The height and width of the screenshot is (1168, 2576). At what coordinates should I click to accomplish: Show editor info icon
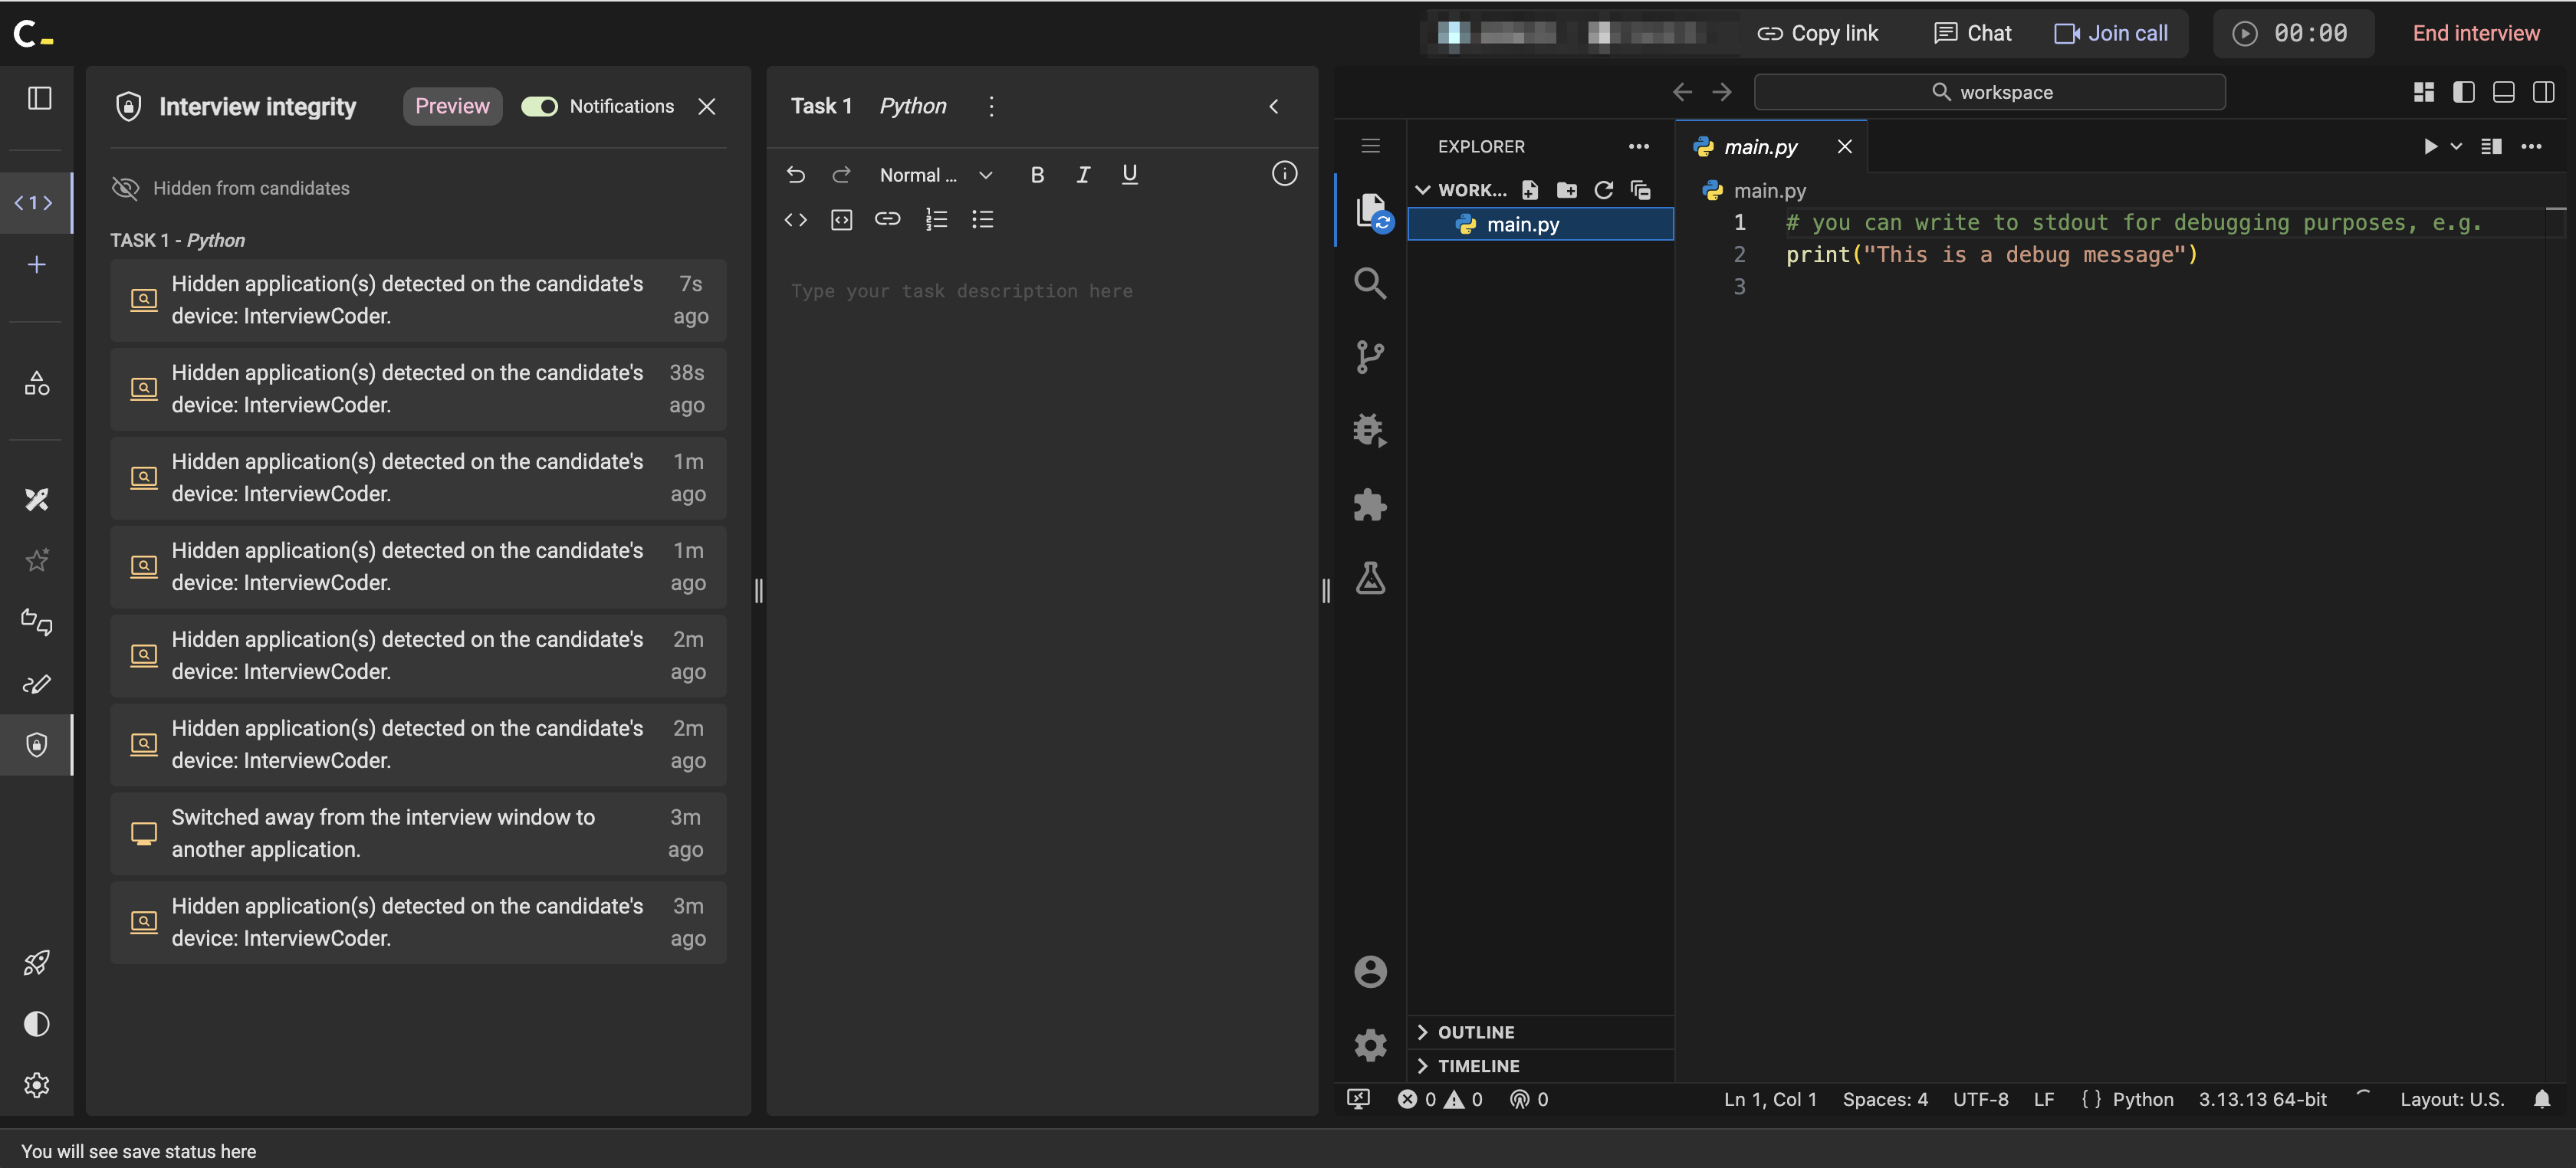pos(1284,174)
